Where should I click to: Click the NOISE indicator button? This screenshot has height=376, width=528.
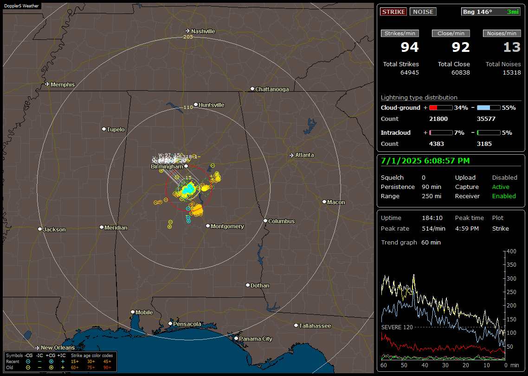pyautogui.click(x=423, y=12)
